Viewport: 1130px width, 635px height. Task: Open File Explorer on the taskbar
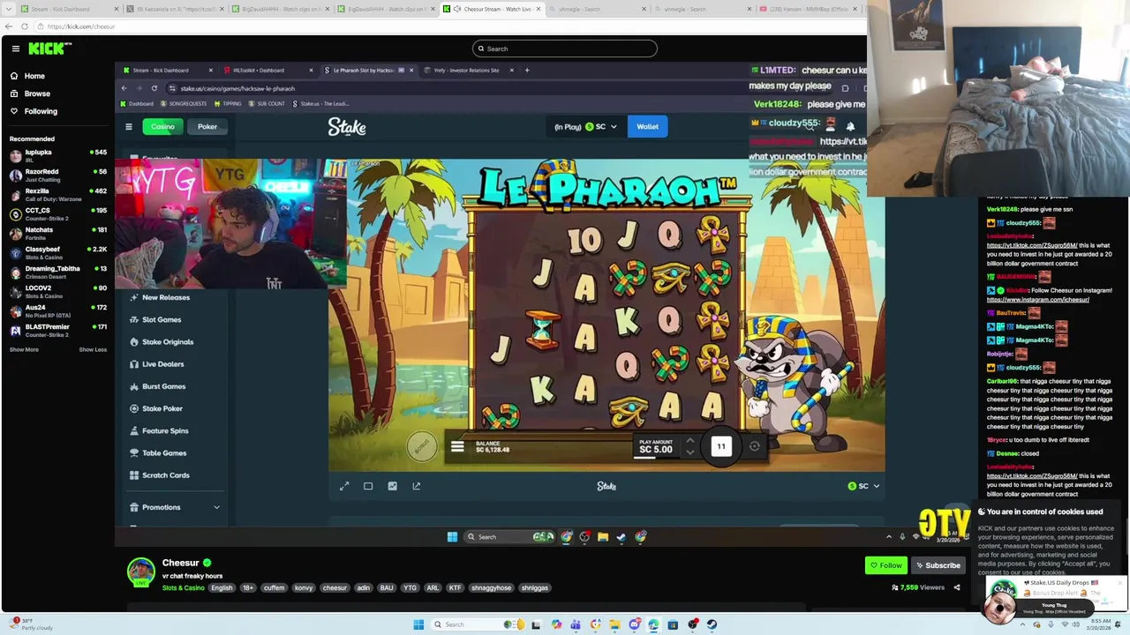614,624
